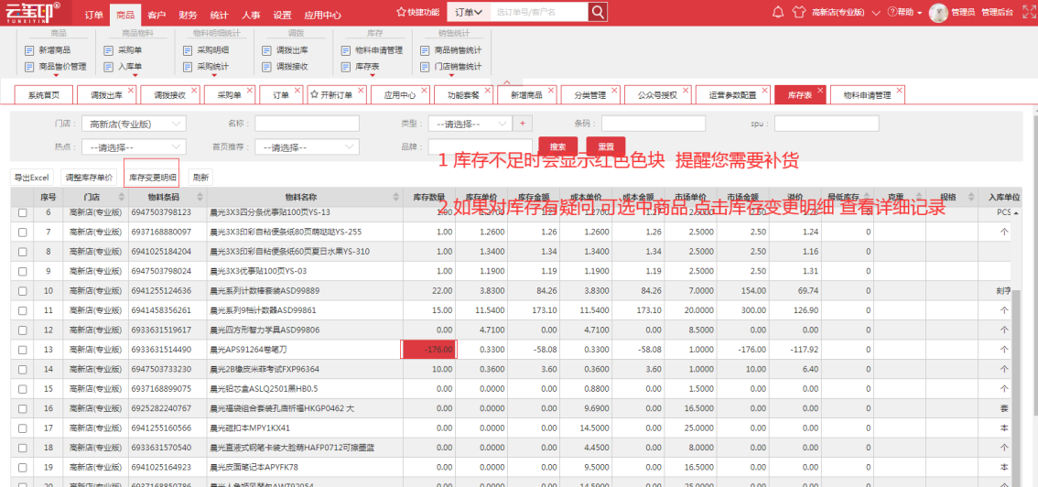Close the 库存表 tab
The height and width of the screenshot is (487, 1038).
coord(821,90)
